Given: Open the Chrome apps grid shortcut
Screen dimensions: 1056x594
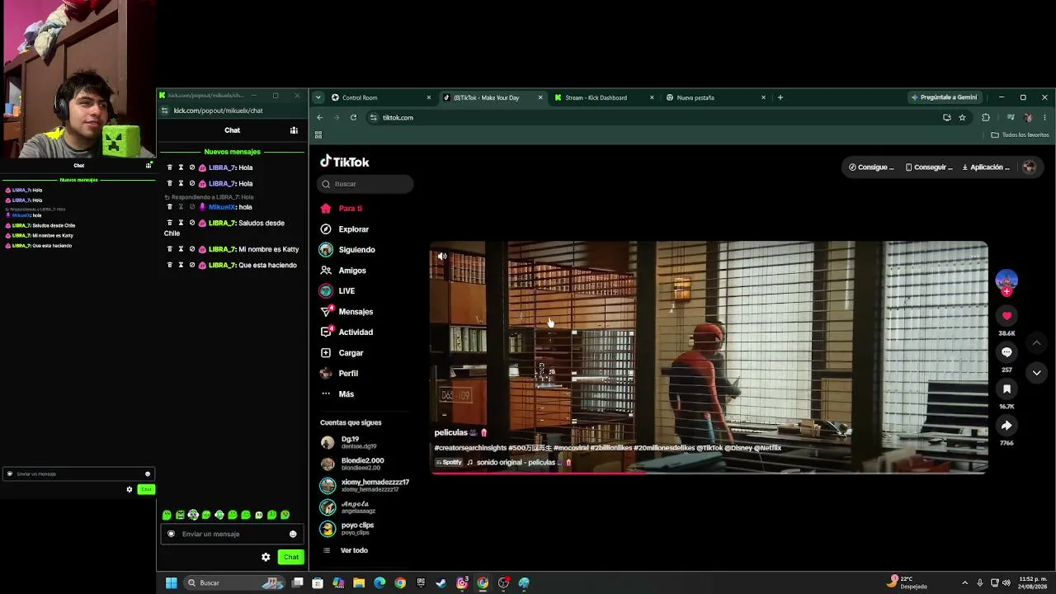Looking at the screenshot, I should click(x=318, y=134).
